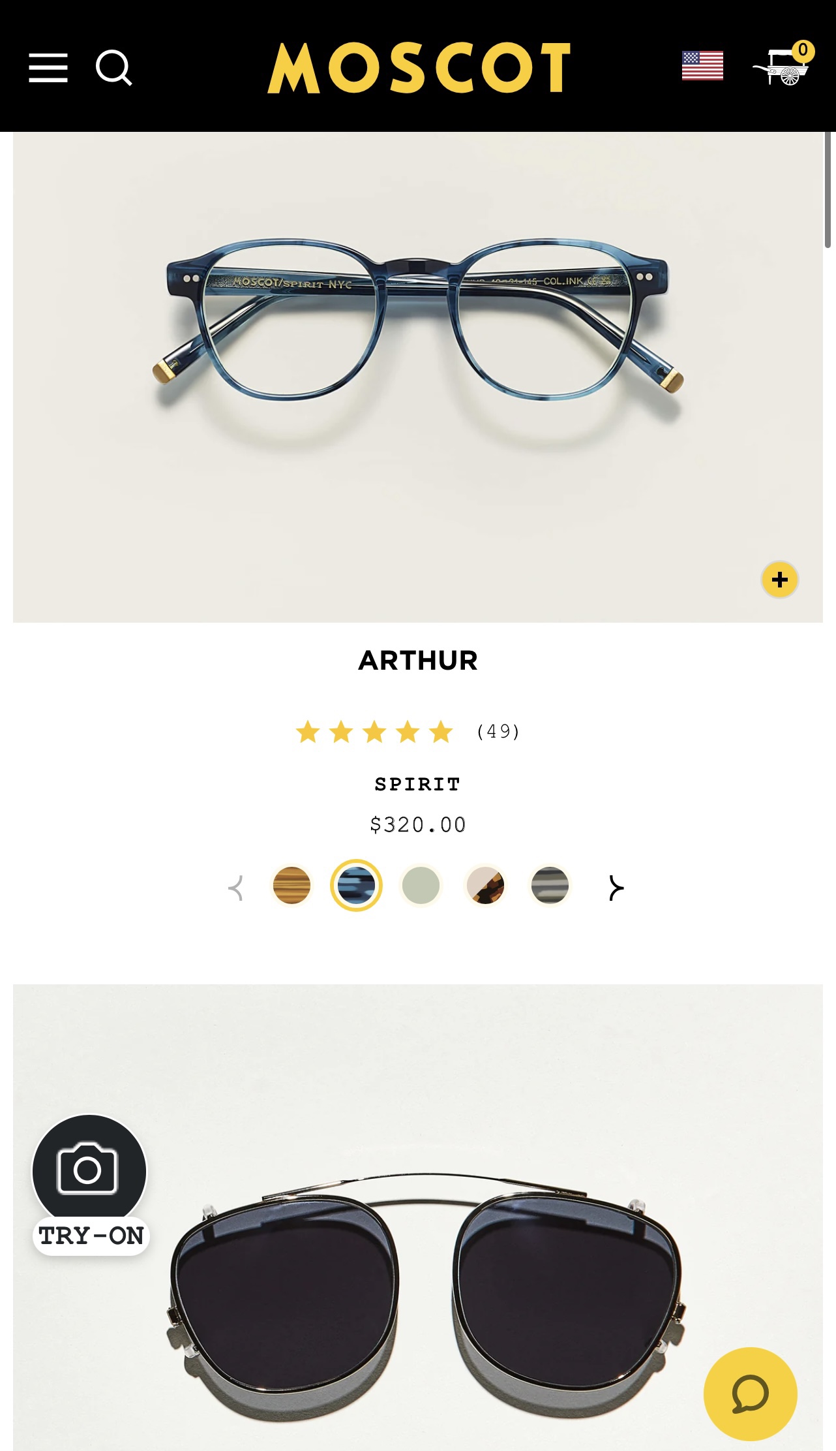Select the grey striped color swatch
Image resolution: width=836 pixels, height=1451 pixels.
coord(550,886)
